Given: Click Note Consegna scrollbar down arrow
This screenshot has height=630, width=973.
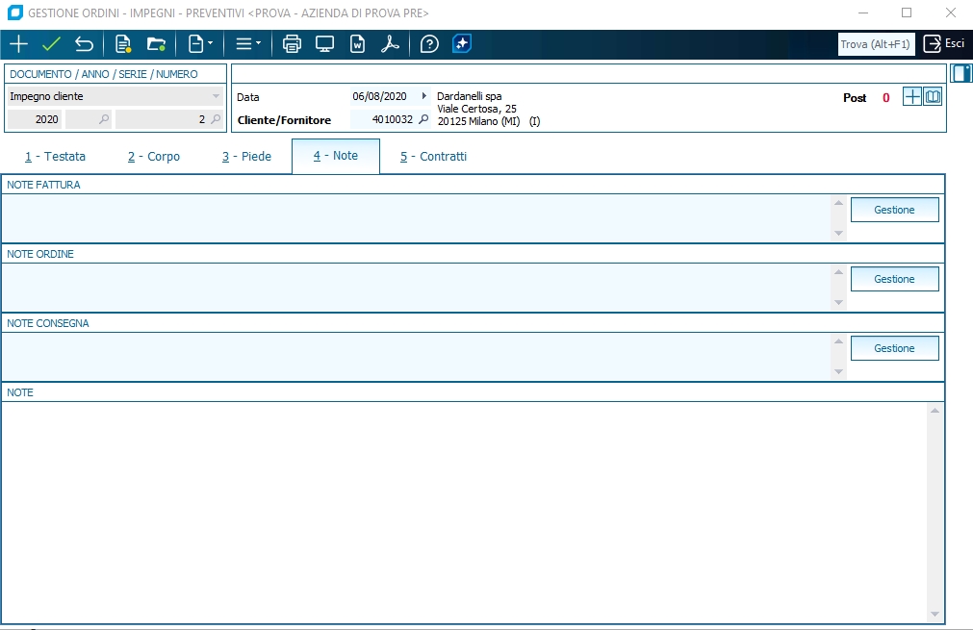Looking at the screenshot, I should pyautogui.click(x=838, y=372).
